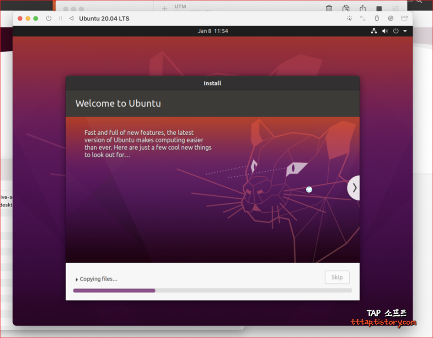Expand the Copying files details triangle
This screenshot has height=338, width=433.
point(76,280)
